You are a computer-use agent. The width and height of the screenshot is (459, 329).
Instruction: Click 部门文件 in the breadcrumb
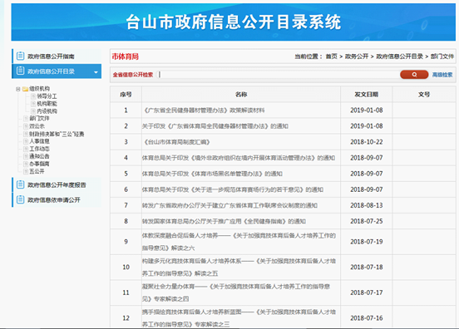pyautogui.click(x=442, y=56)
